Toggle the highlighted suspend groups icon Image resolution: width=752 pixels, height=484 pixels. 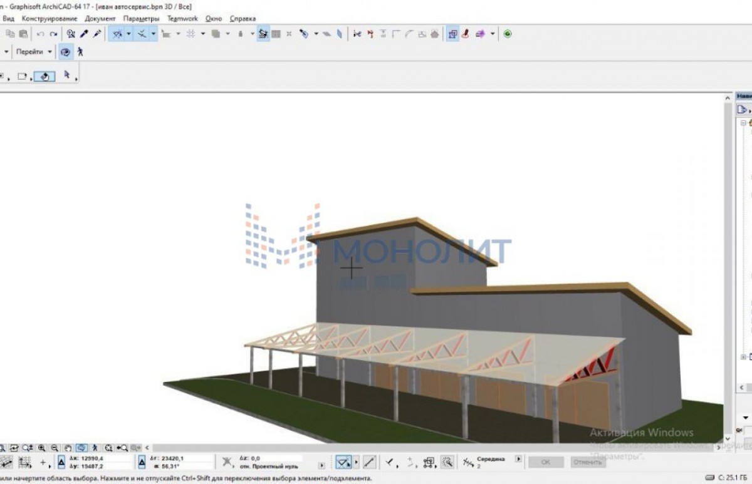263,34
